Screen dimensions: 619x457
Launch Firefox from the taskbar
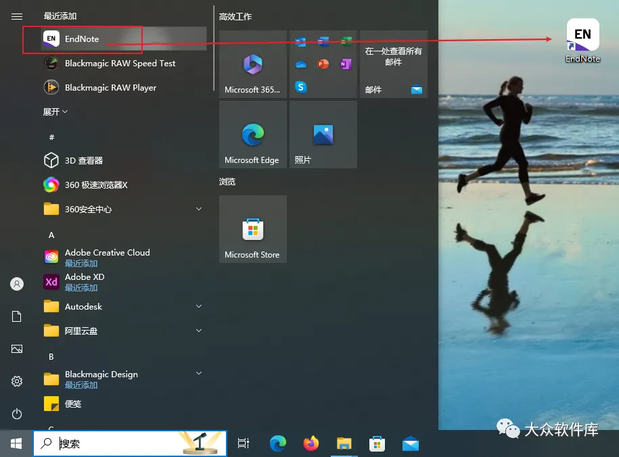311,443
